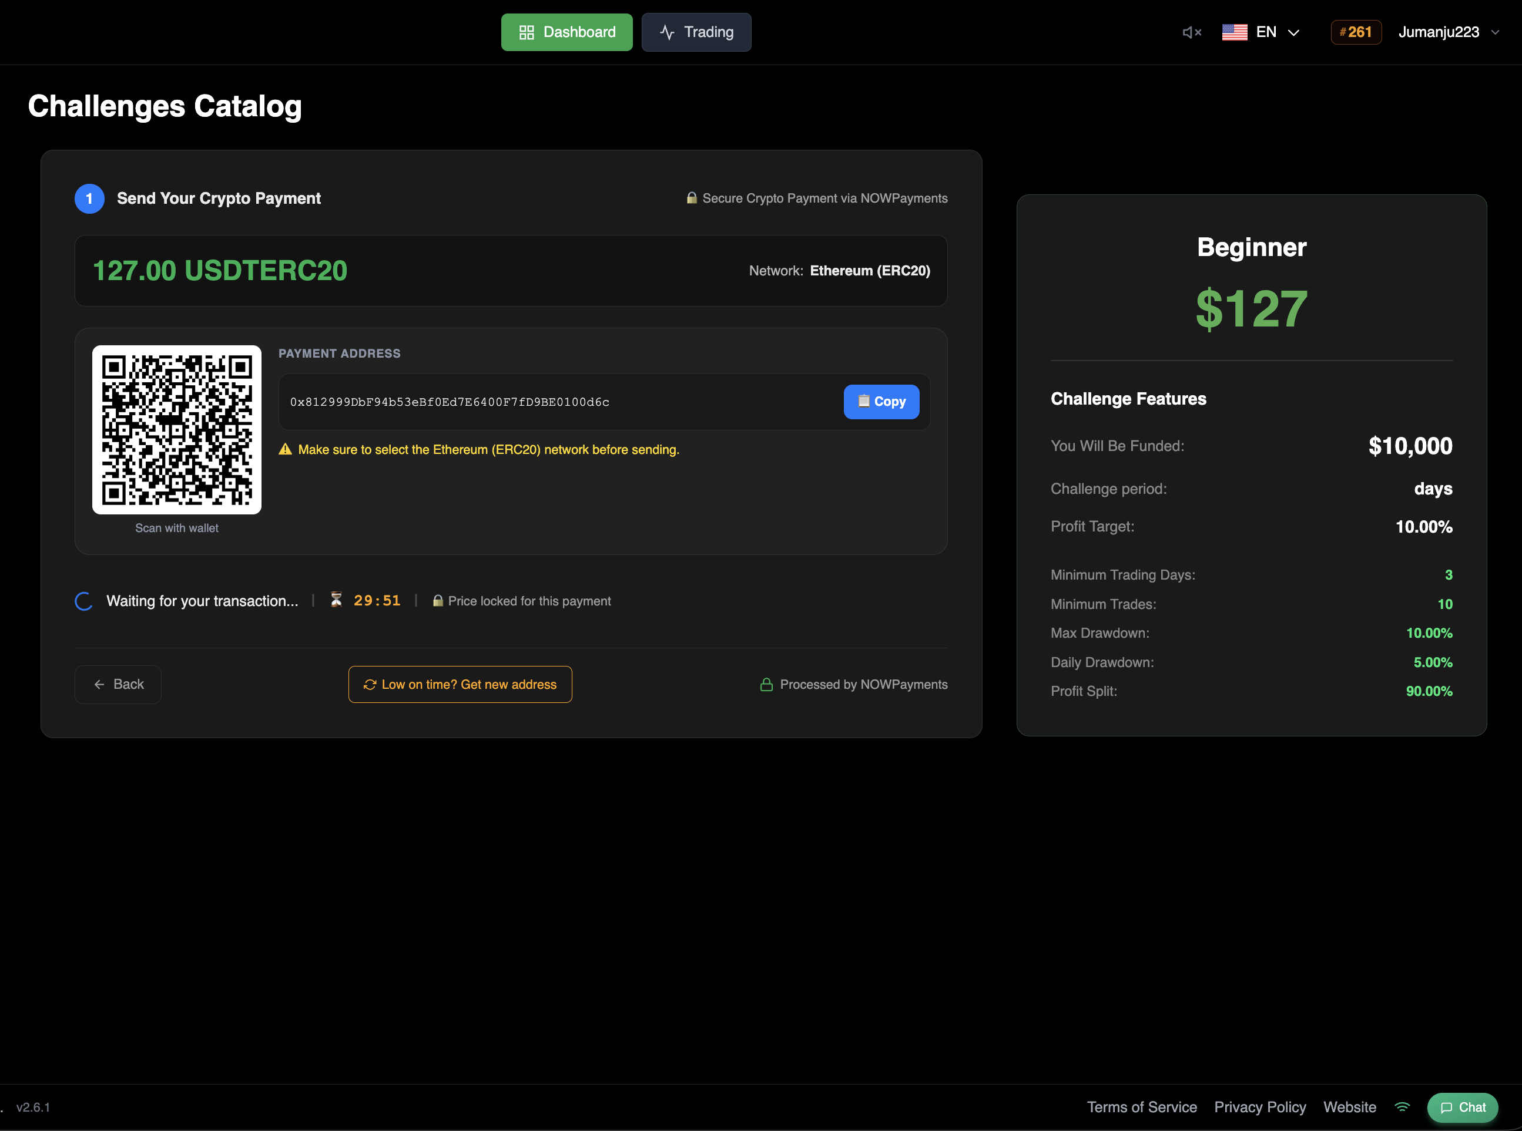Click Low on time? Get new address
Viewport: 1522px width, 1131px height.
coord(460,684)
